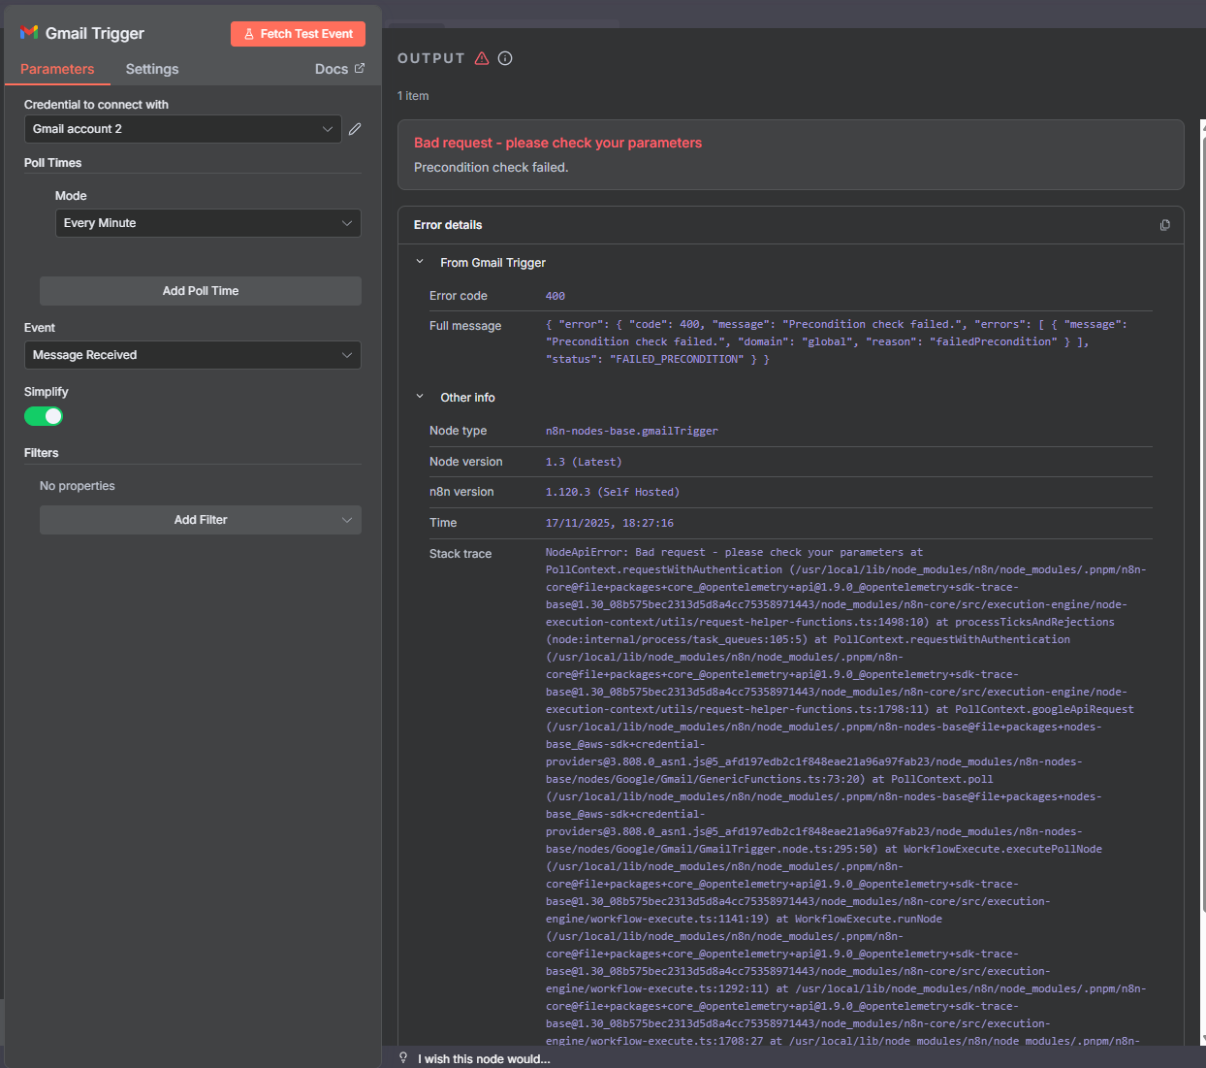Click the lightbulb feedback icon

[403, 1057]
